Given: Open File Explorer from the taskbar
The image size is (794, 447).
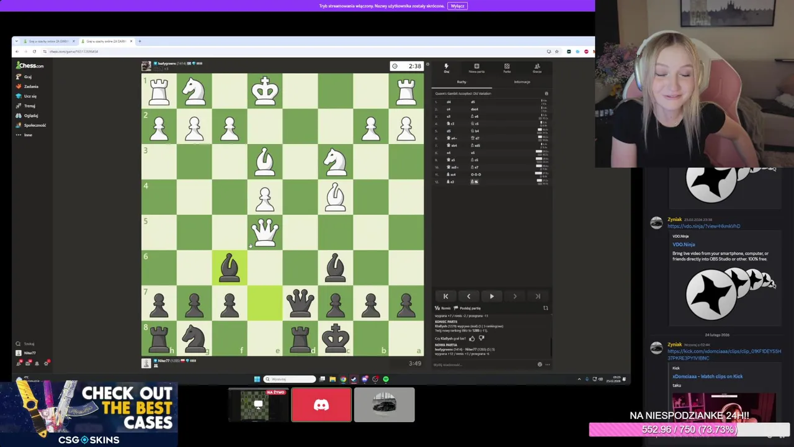Looking at the screenshot, I should [332, 379].
